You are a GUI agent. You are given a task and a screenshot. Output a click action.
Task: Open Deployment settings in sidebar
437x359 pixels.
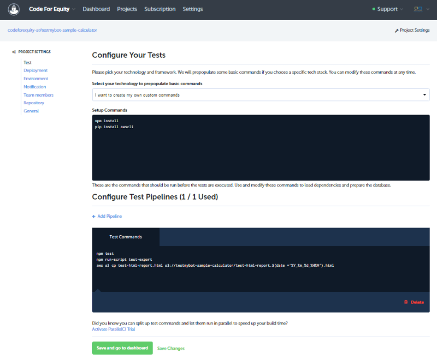coord(36,70)
